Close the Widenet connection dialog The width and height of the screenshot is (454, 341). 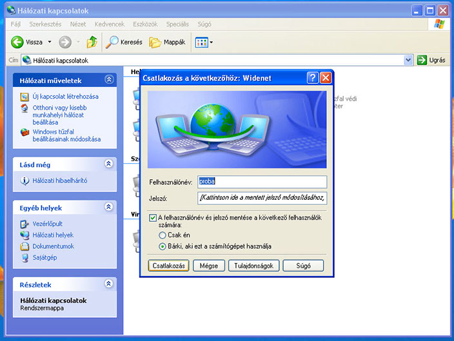tap(326, 78)
